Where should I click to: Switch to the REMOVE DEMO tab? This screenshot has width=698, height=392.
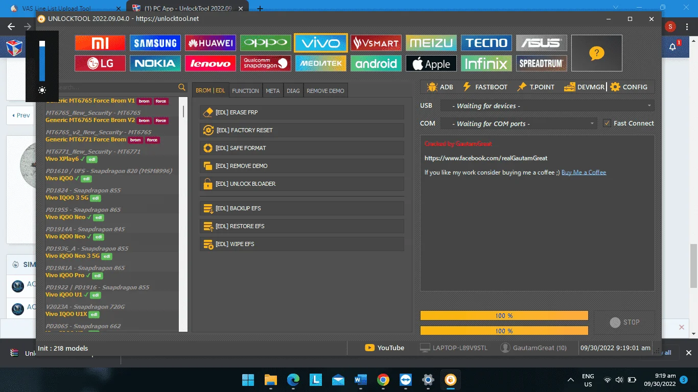[325, 90]
